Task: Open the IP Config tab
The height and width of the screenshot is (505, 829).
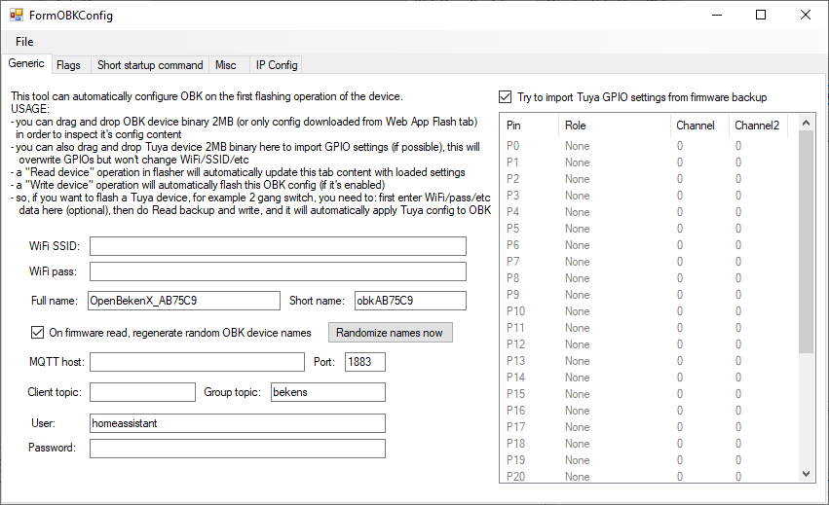Action: [x=277, y=65]
